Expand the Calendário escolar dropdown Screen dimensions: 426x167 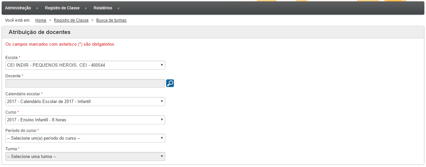[85, 101]
